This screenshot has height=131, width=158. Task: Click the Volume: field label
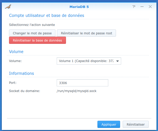[15, 61]
